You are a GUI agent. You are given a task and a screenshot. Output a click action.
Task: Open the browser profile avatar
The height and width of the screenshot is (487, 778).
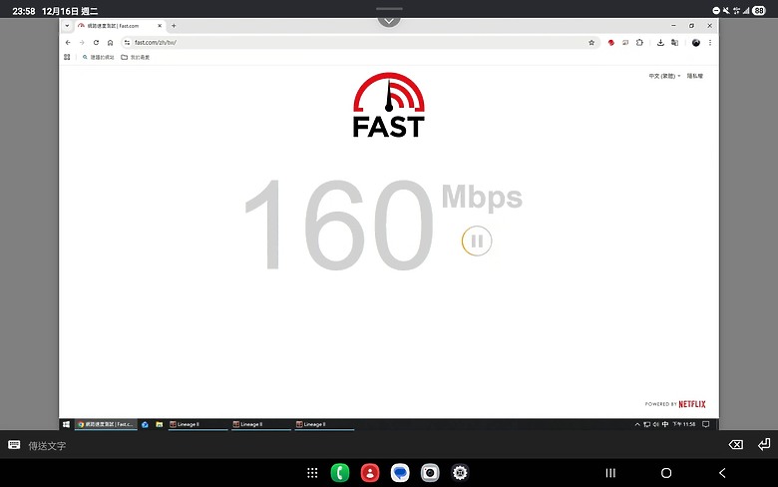coord(696,43)
